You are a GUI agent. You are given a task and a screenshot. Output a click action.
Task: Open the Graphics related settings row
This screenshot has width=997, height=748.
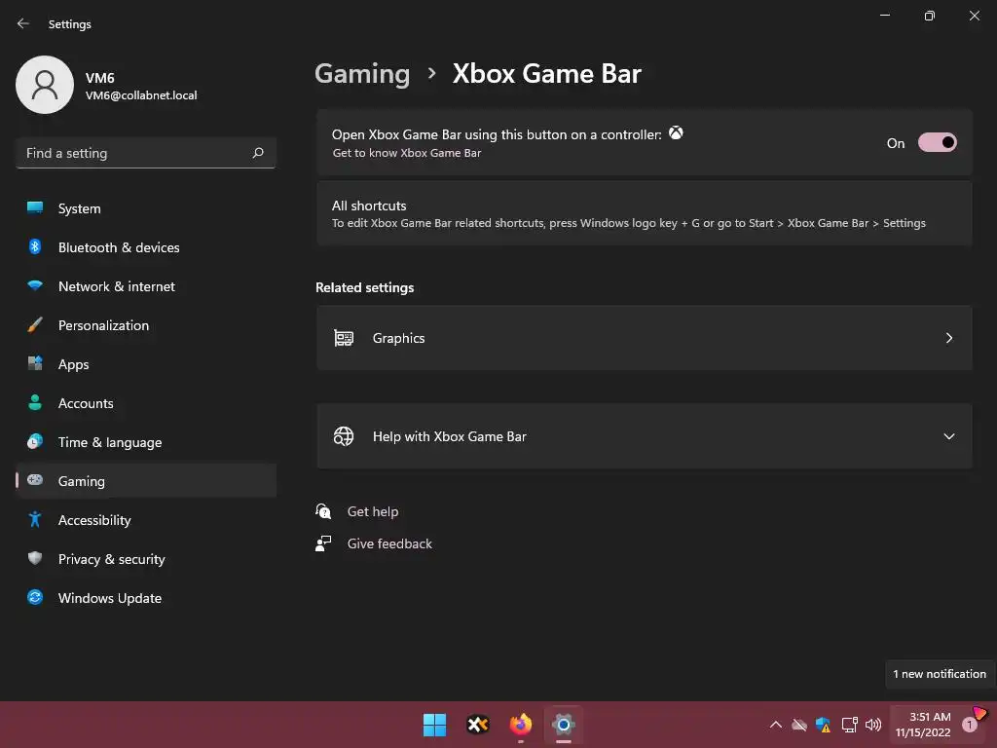645,338
